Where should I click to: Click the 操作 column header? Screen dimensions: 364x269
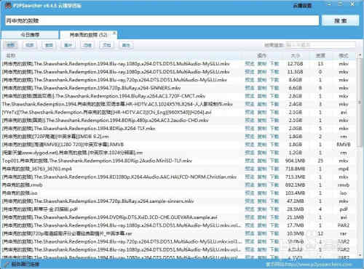click(x=262, y=56)
